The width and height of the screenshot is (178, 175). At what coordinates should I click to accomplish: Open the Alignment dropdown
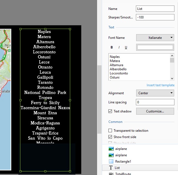pos(155,93)
